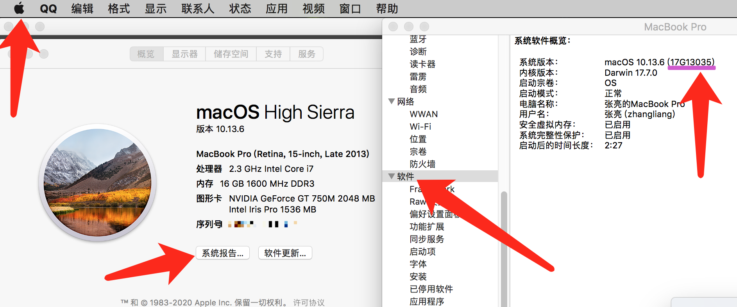Click the 启动模式 value 正常
Image resolution: width=737 pixels, height=307 pixels.
pos(613,93)
